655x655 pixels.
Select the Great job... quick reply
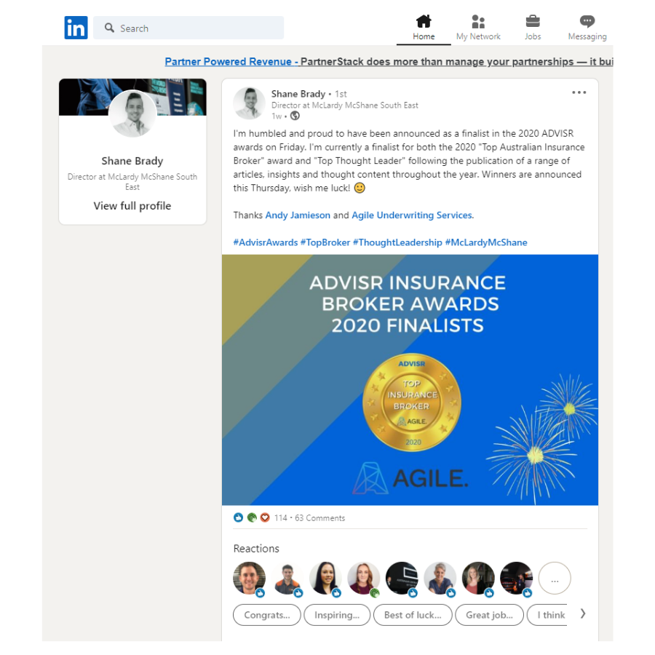(x=490, y=615)
